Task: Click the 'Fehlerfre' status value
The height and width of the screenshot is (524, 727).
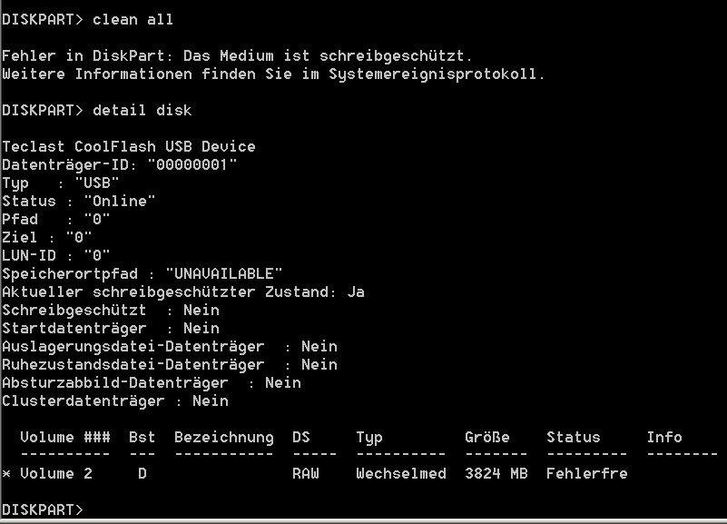Action: tap(587, 473)
